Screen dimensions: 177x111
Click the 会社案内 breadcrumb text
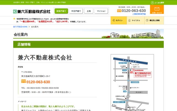[x=35, y=27]
